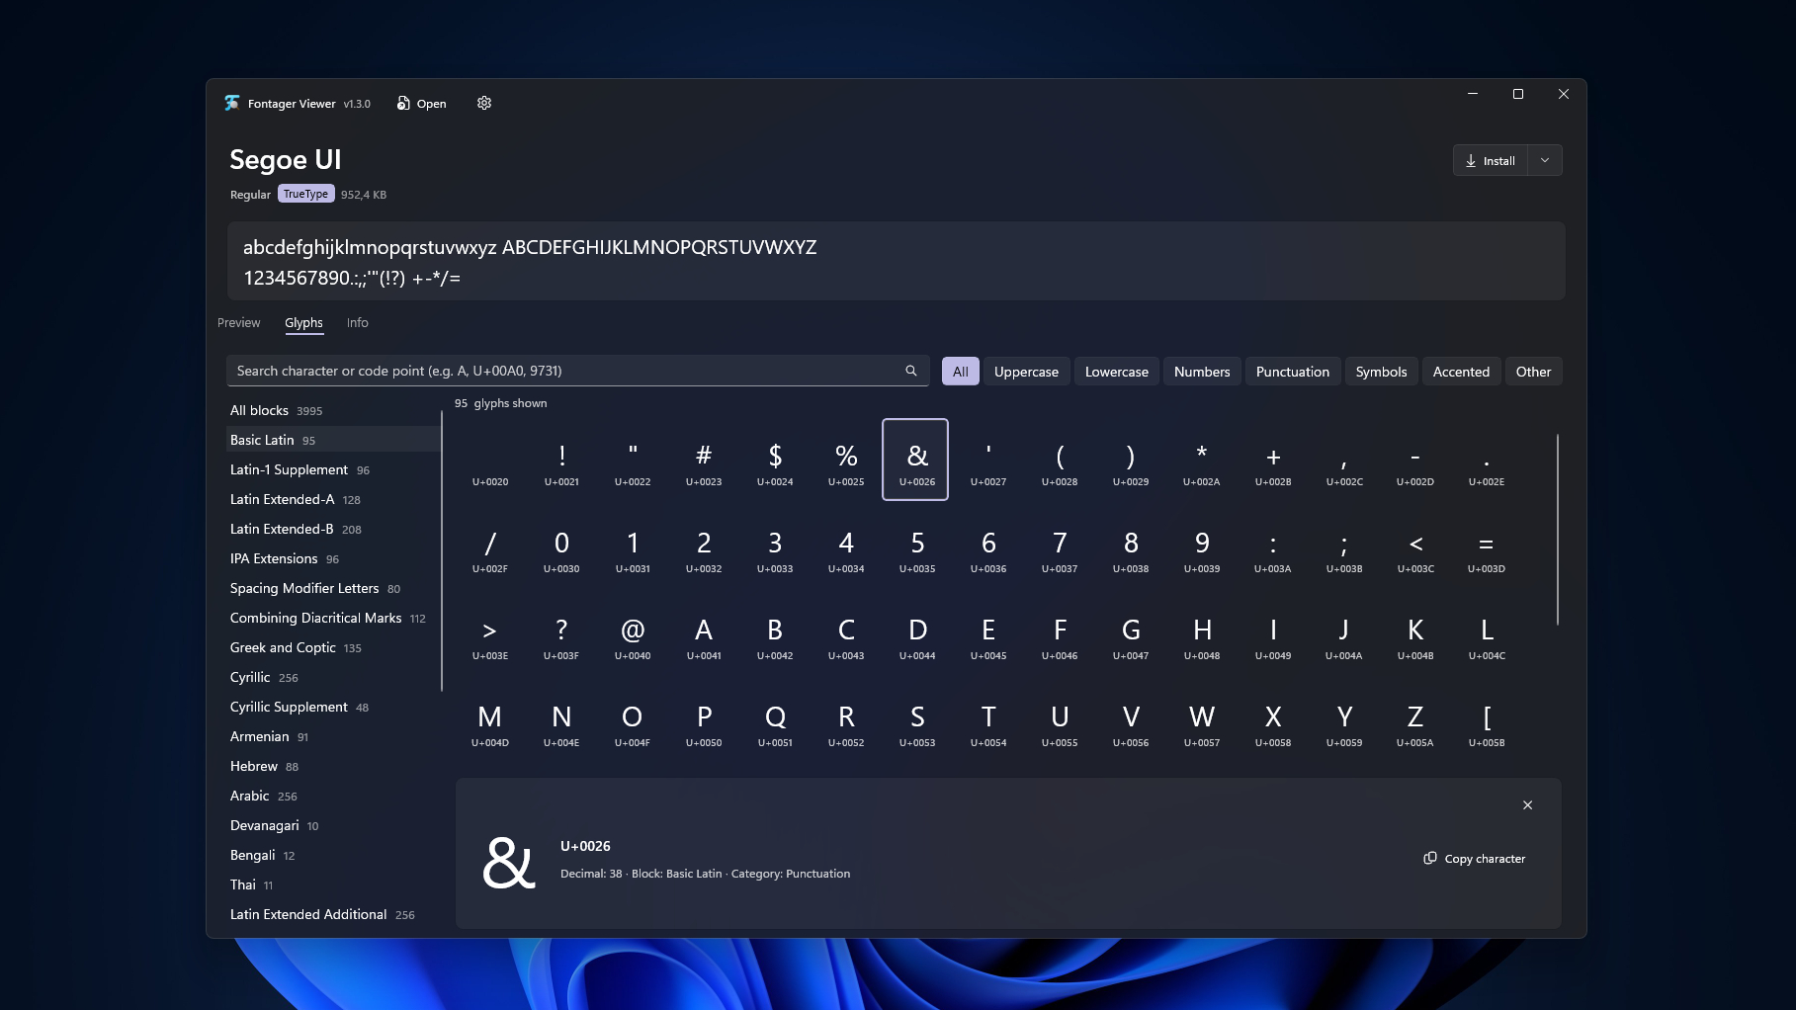Select the Greek and Coptic block
The width and height of the screenshot is (1796, 1010).
tap(333, 647)
